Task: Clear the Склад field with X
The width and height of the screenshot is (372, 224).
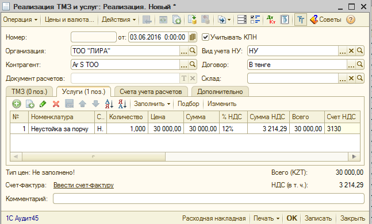Action: [x=351, y=78]
